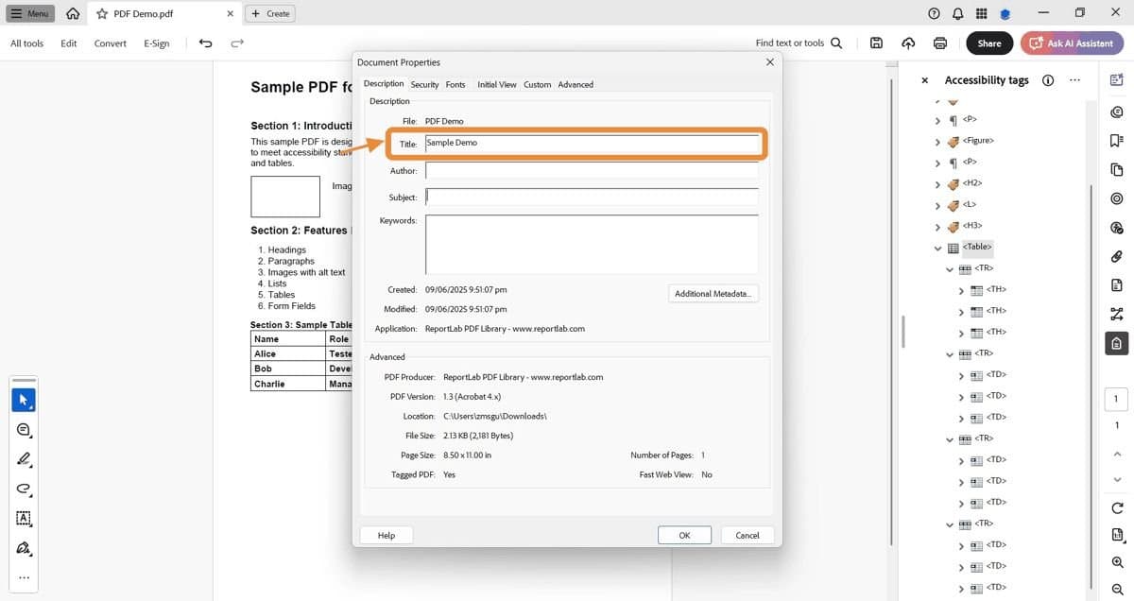Screen dimensions: 1134x601
Task: Open the Convert menu
Action: 110,43
